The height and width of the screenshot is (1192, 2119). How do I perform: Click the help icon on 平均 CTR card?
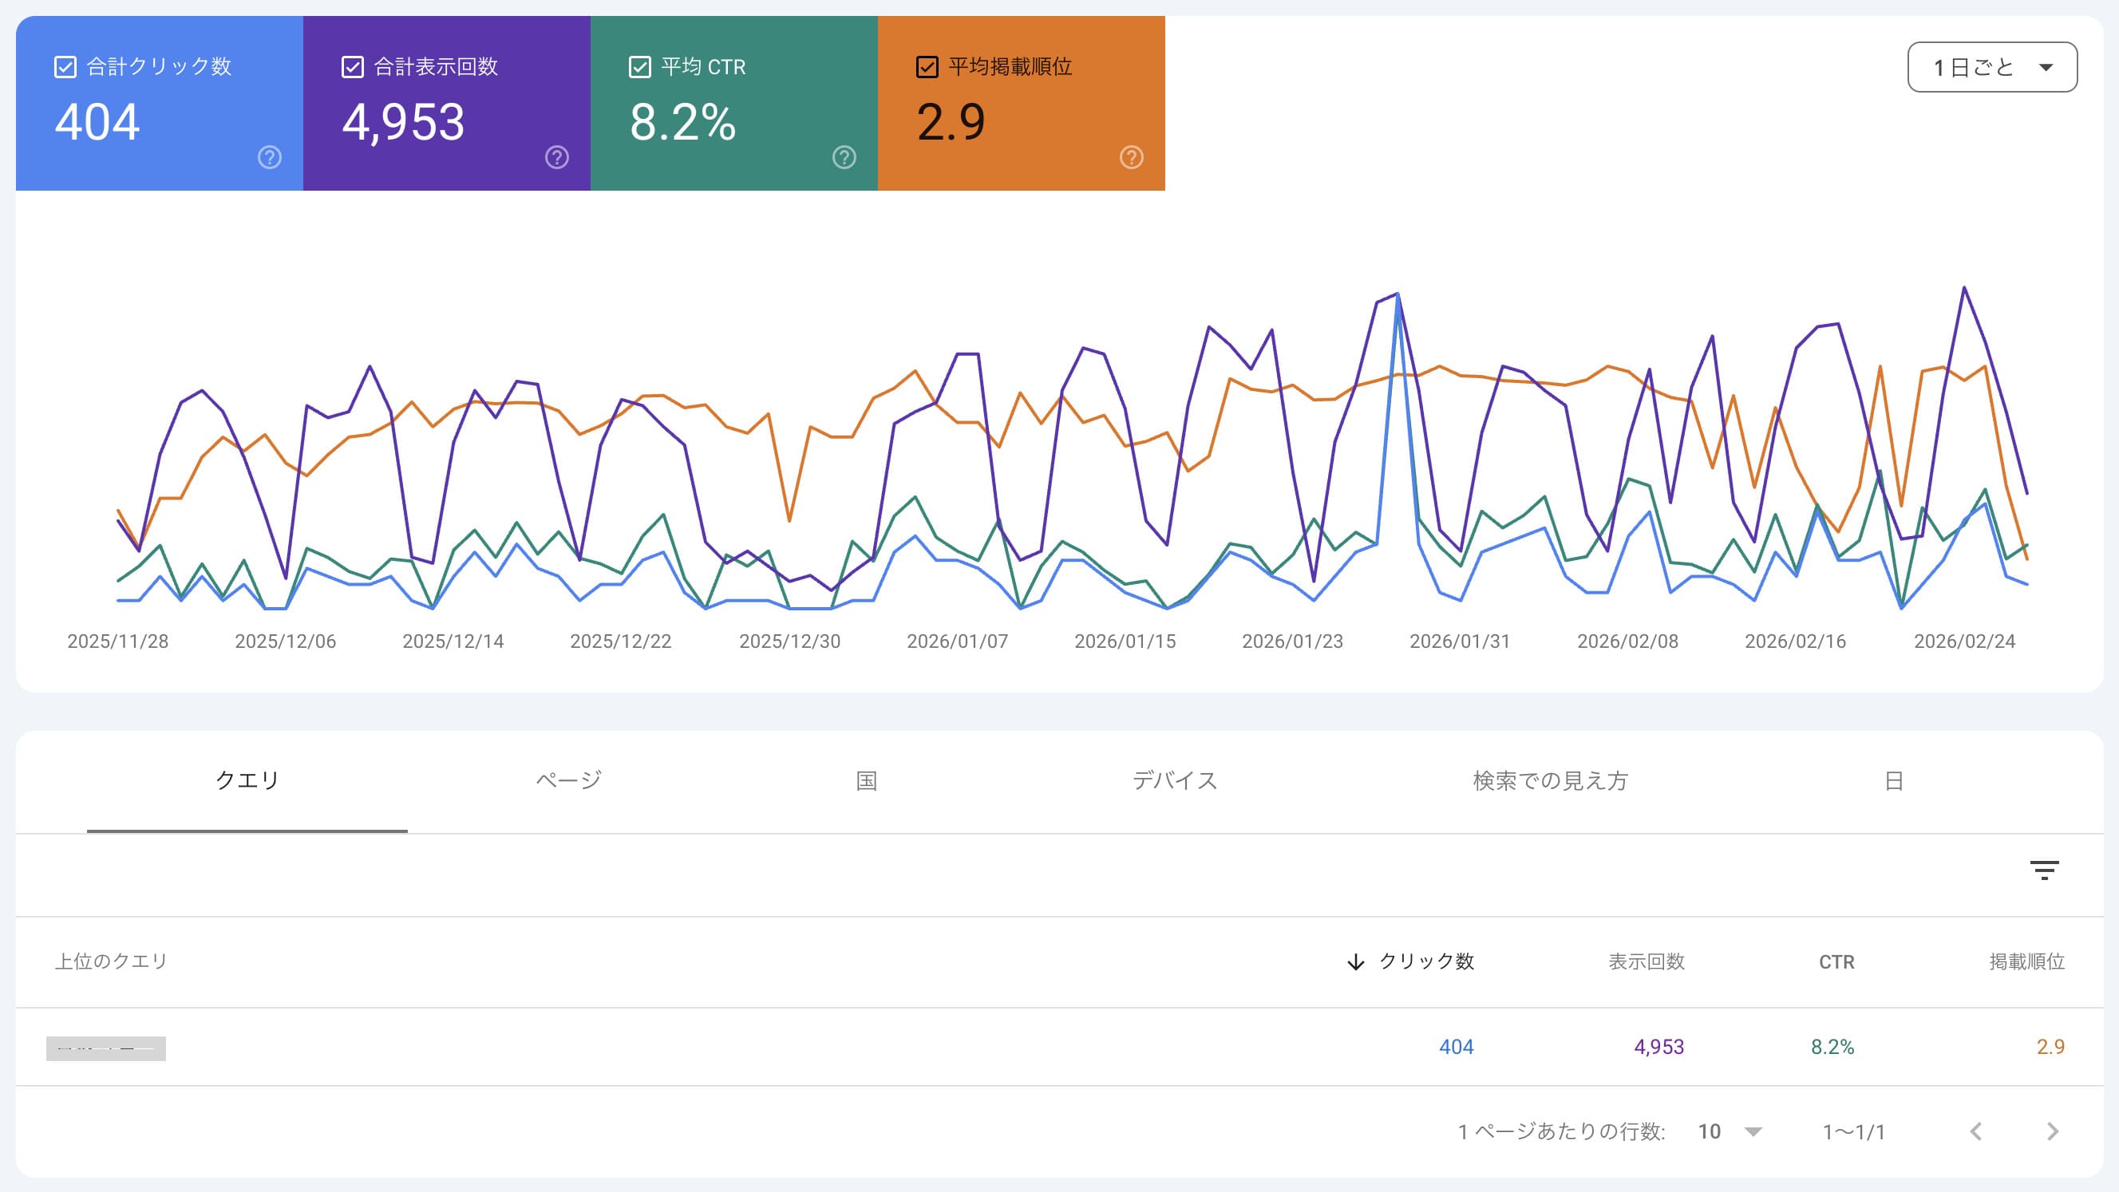point(843,158)
